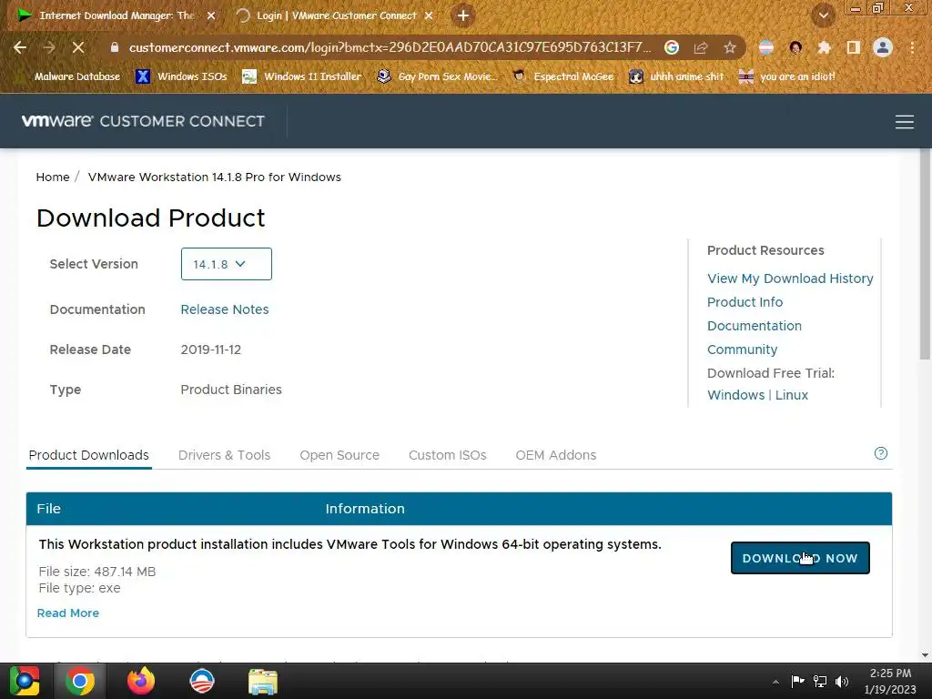Open VMware hamburger menu
This screenshot has height=699, width=932.
coord(904,122)
